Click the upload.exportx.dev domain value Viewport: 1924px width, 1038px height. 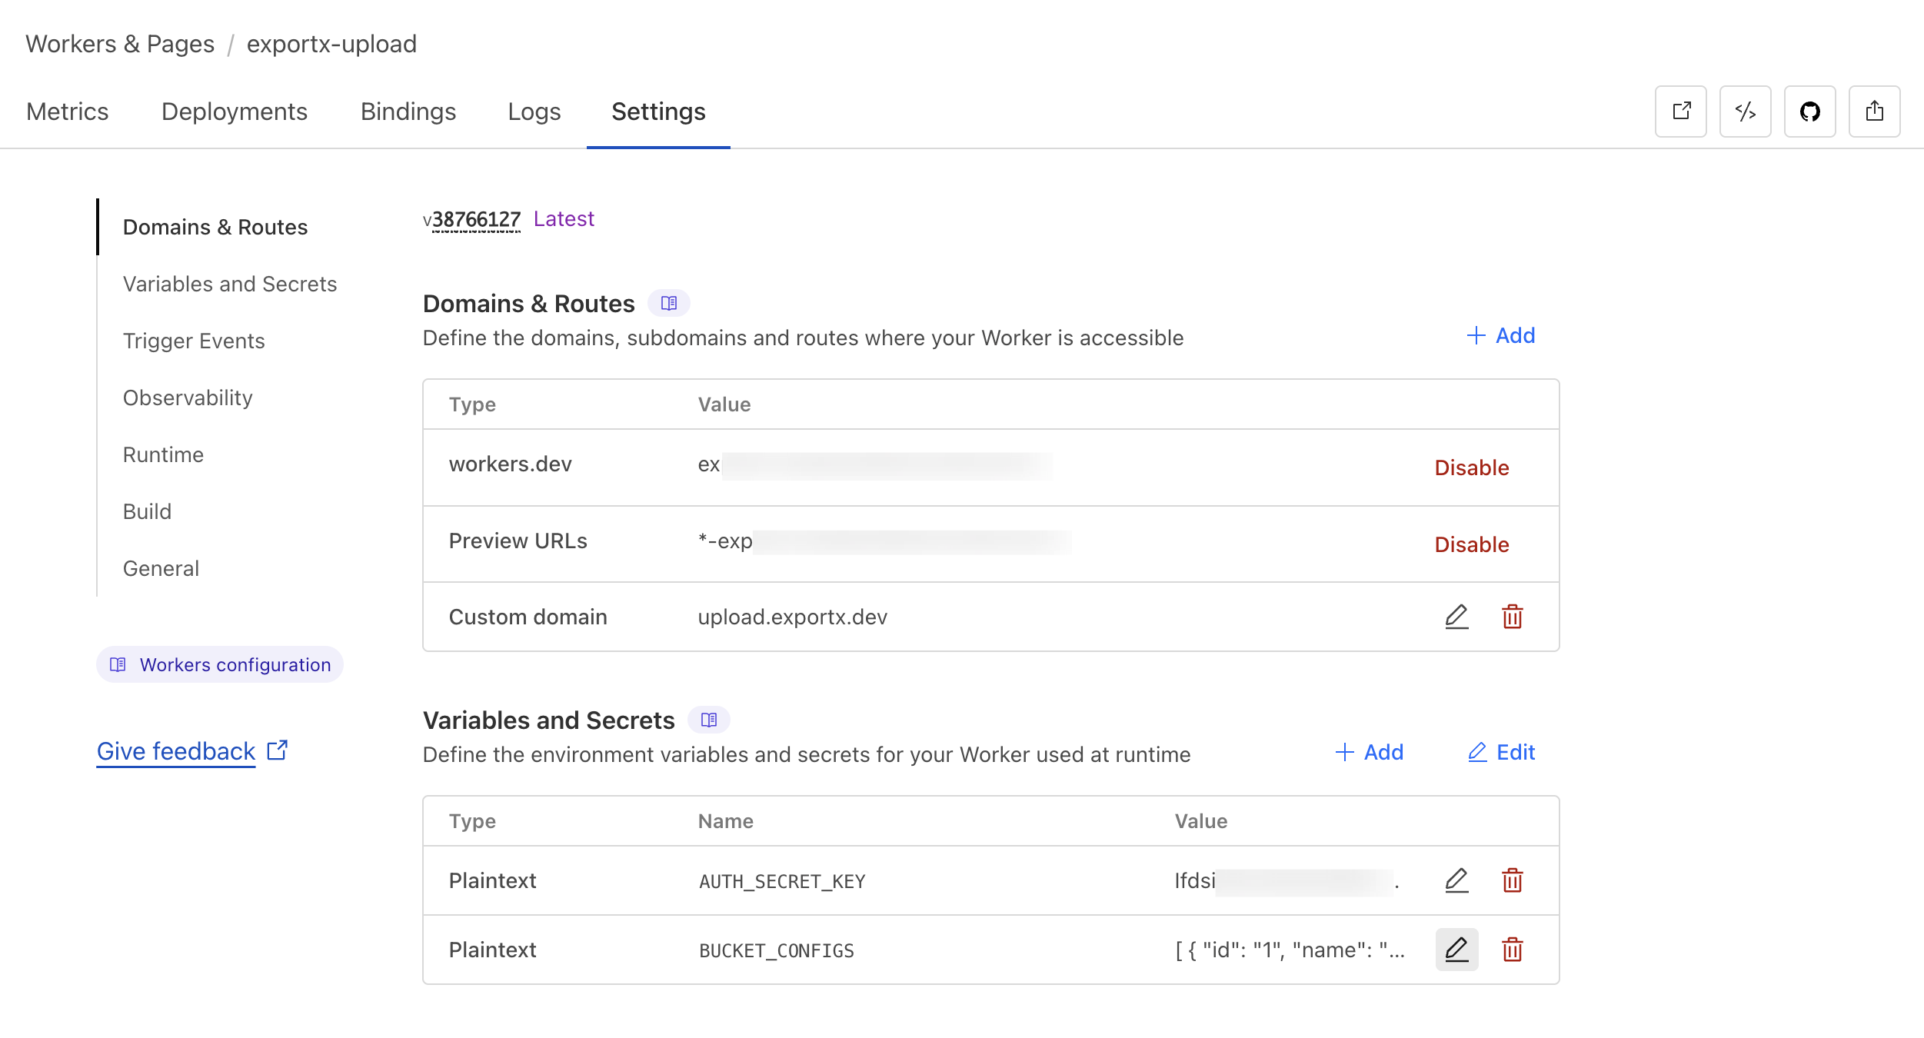(x=793, y=617)
